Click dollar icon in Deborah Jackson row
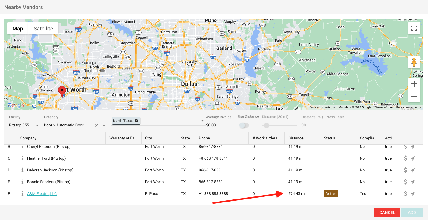The image size is (428, 220). pyautogui.click(x=405, y=170)
